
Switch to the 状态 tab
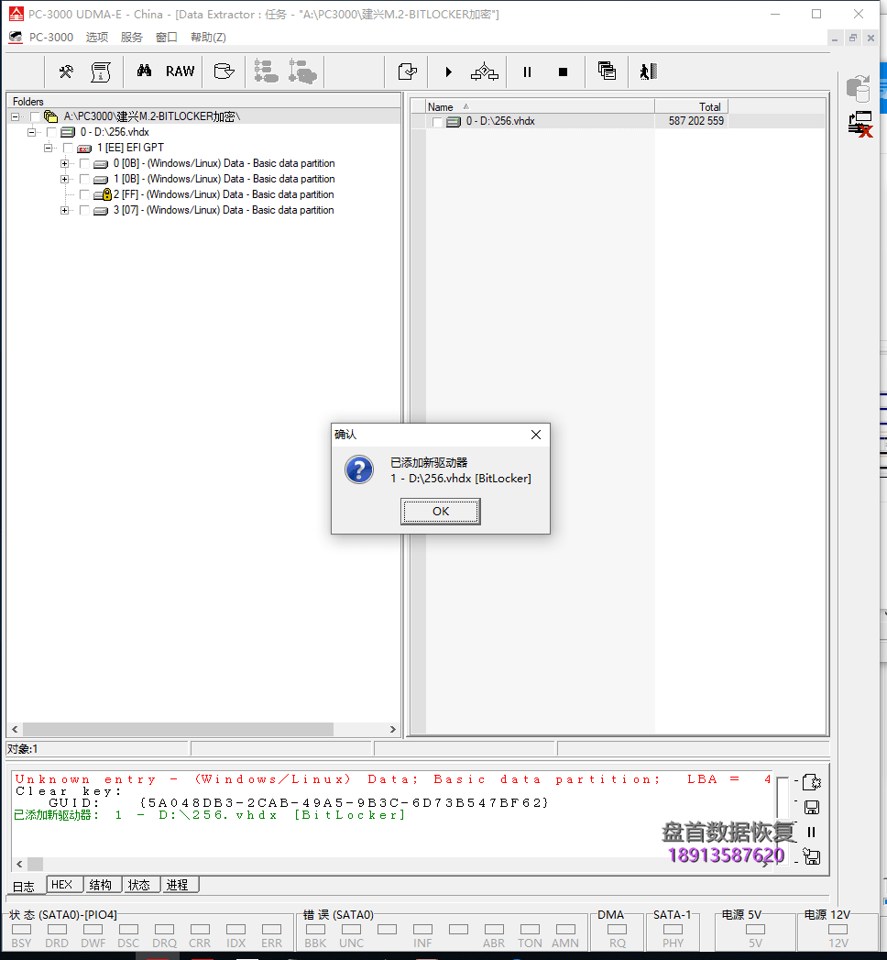140,885
